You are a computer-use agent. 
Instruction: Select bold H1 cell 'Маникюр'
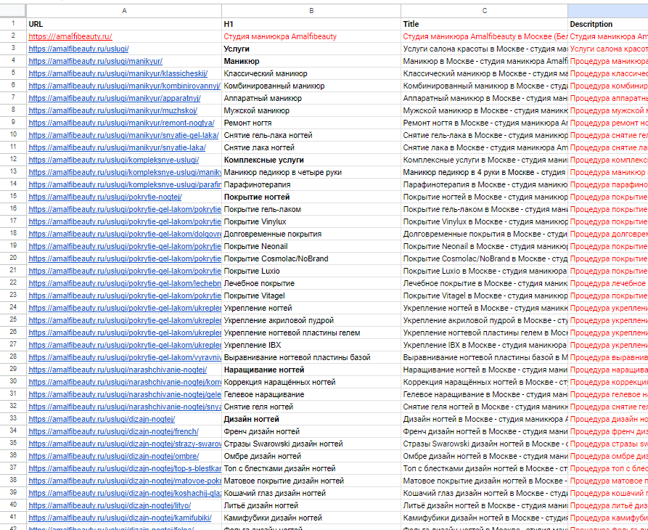pos(311,61)
